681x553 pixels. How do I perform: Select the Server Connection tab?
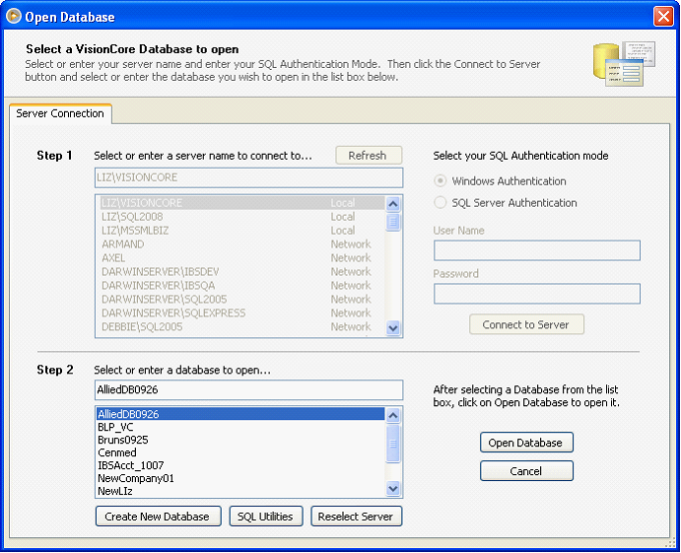(60, 113)
